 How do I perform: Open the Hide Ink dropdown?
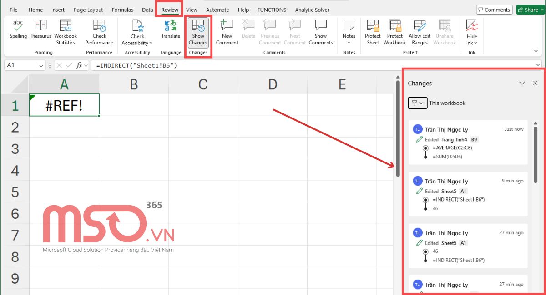point(472,32)
